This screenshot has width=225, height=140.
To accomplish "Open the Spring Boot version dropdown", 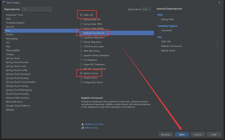I will [x=146, y=9].
